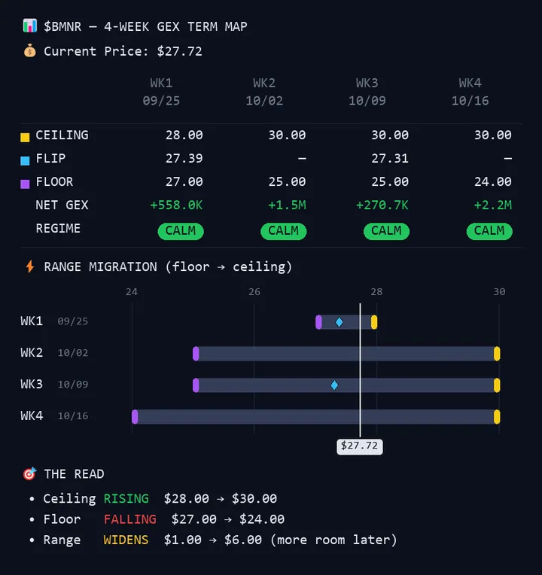The width and height of the screenshot is (542, 575).
Task: Click the chart axis label 24
Action: [x=132, y=291]
